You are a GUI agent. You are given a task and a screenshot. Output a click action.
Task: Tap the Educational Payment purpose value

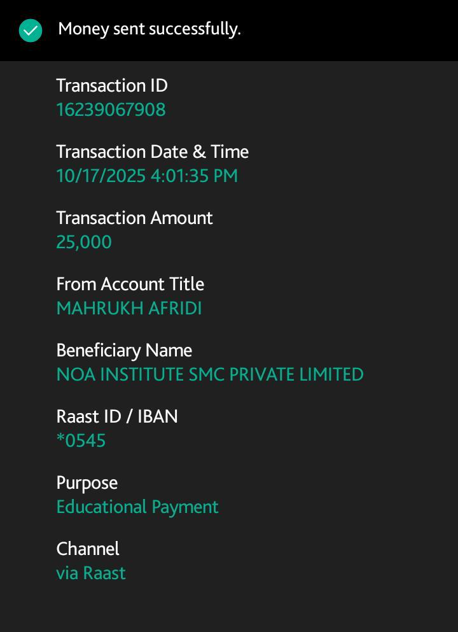(x=137, y=507)
